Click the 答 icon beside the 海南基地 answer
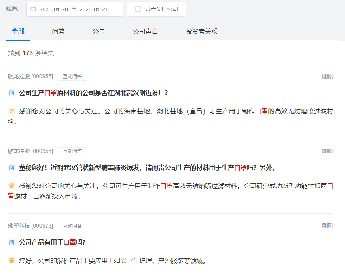345x275 pixels. pos(11,111)
